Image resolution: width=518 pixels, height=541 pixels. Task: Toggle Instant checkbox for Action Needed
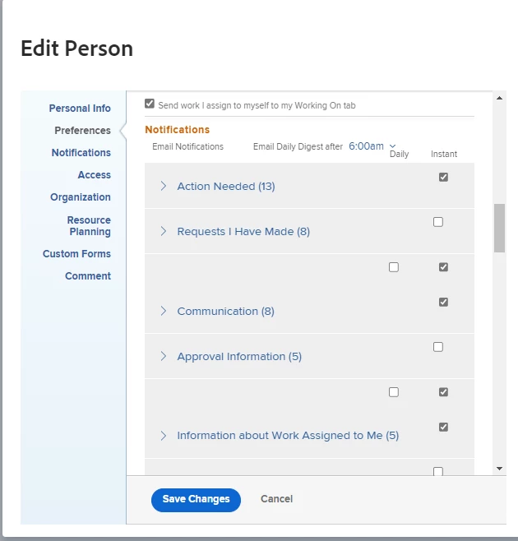443,178
